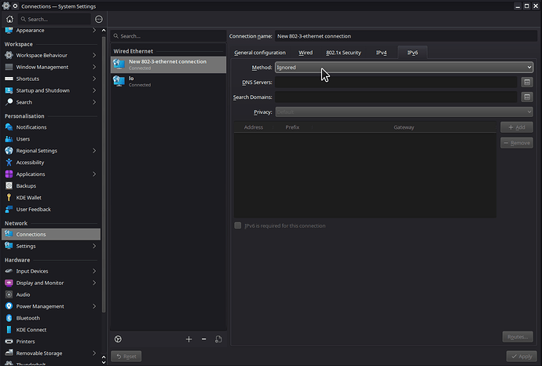Screen dimensions: 542x366
Task: Select the IPv6 tab
Action: point(412,53)
